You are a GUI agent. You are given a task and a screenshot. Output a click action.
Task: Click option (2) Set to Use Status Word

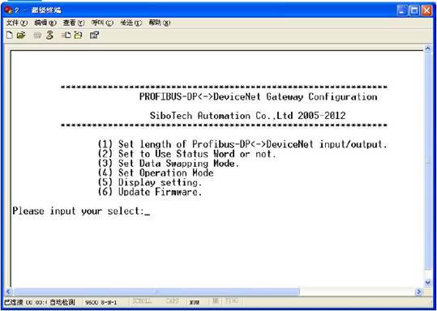click(x=186, y=154)
